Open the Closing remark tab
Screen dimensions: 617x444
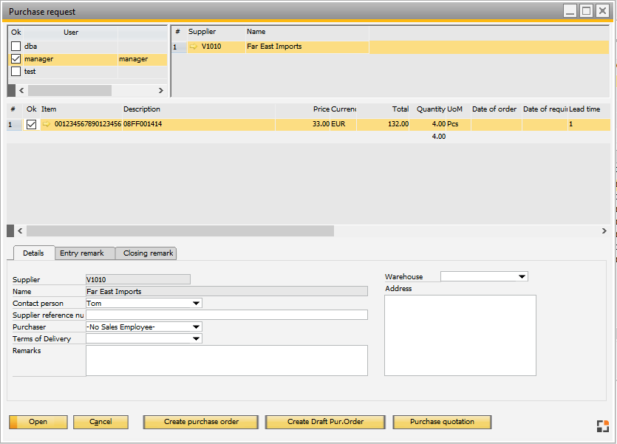point(148,253)
